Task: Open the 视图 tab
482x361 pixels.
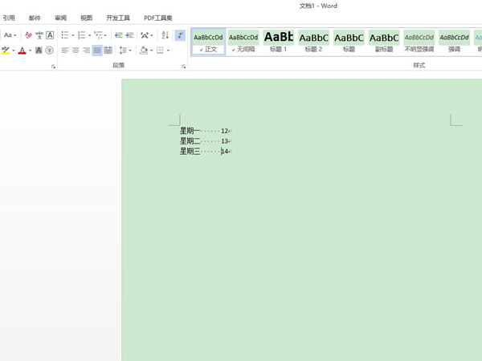Action: (86, 18)
